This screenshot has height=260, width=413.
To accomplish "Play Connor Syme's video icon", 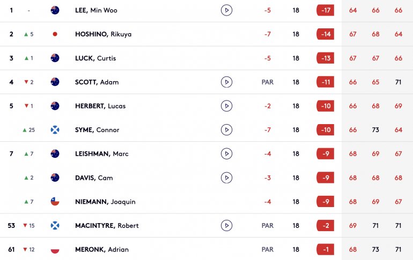I will (226, 130).
